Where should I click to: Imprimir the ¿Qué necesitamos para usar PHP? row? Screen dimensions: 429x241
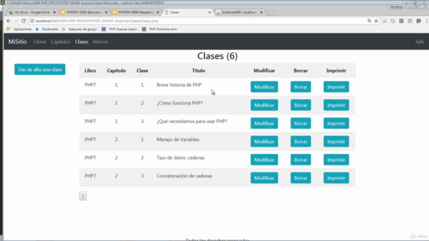(336, 123)
